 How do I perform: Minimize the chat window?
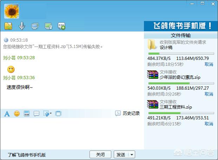pyautogui.click(x=192, y=4)
